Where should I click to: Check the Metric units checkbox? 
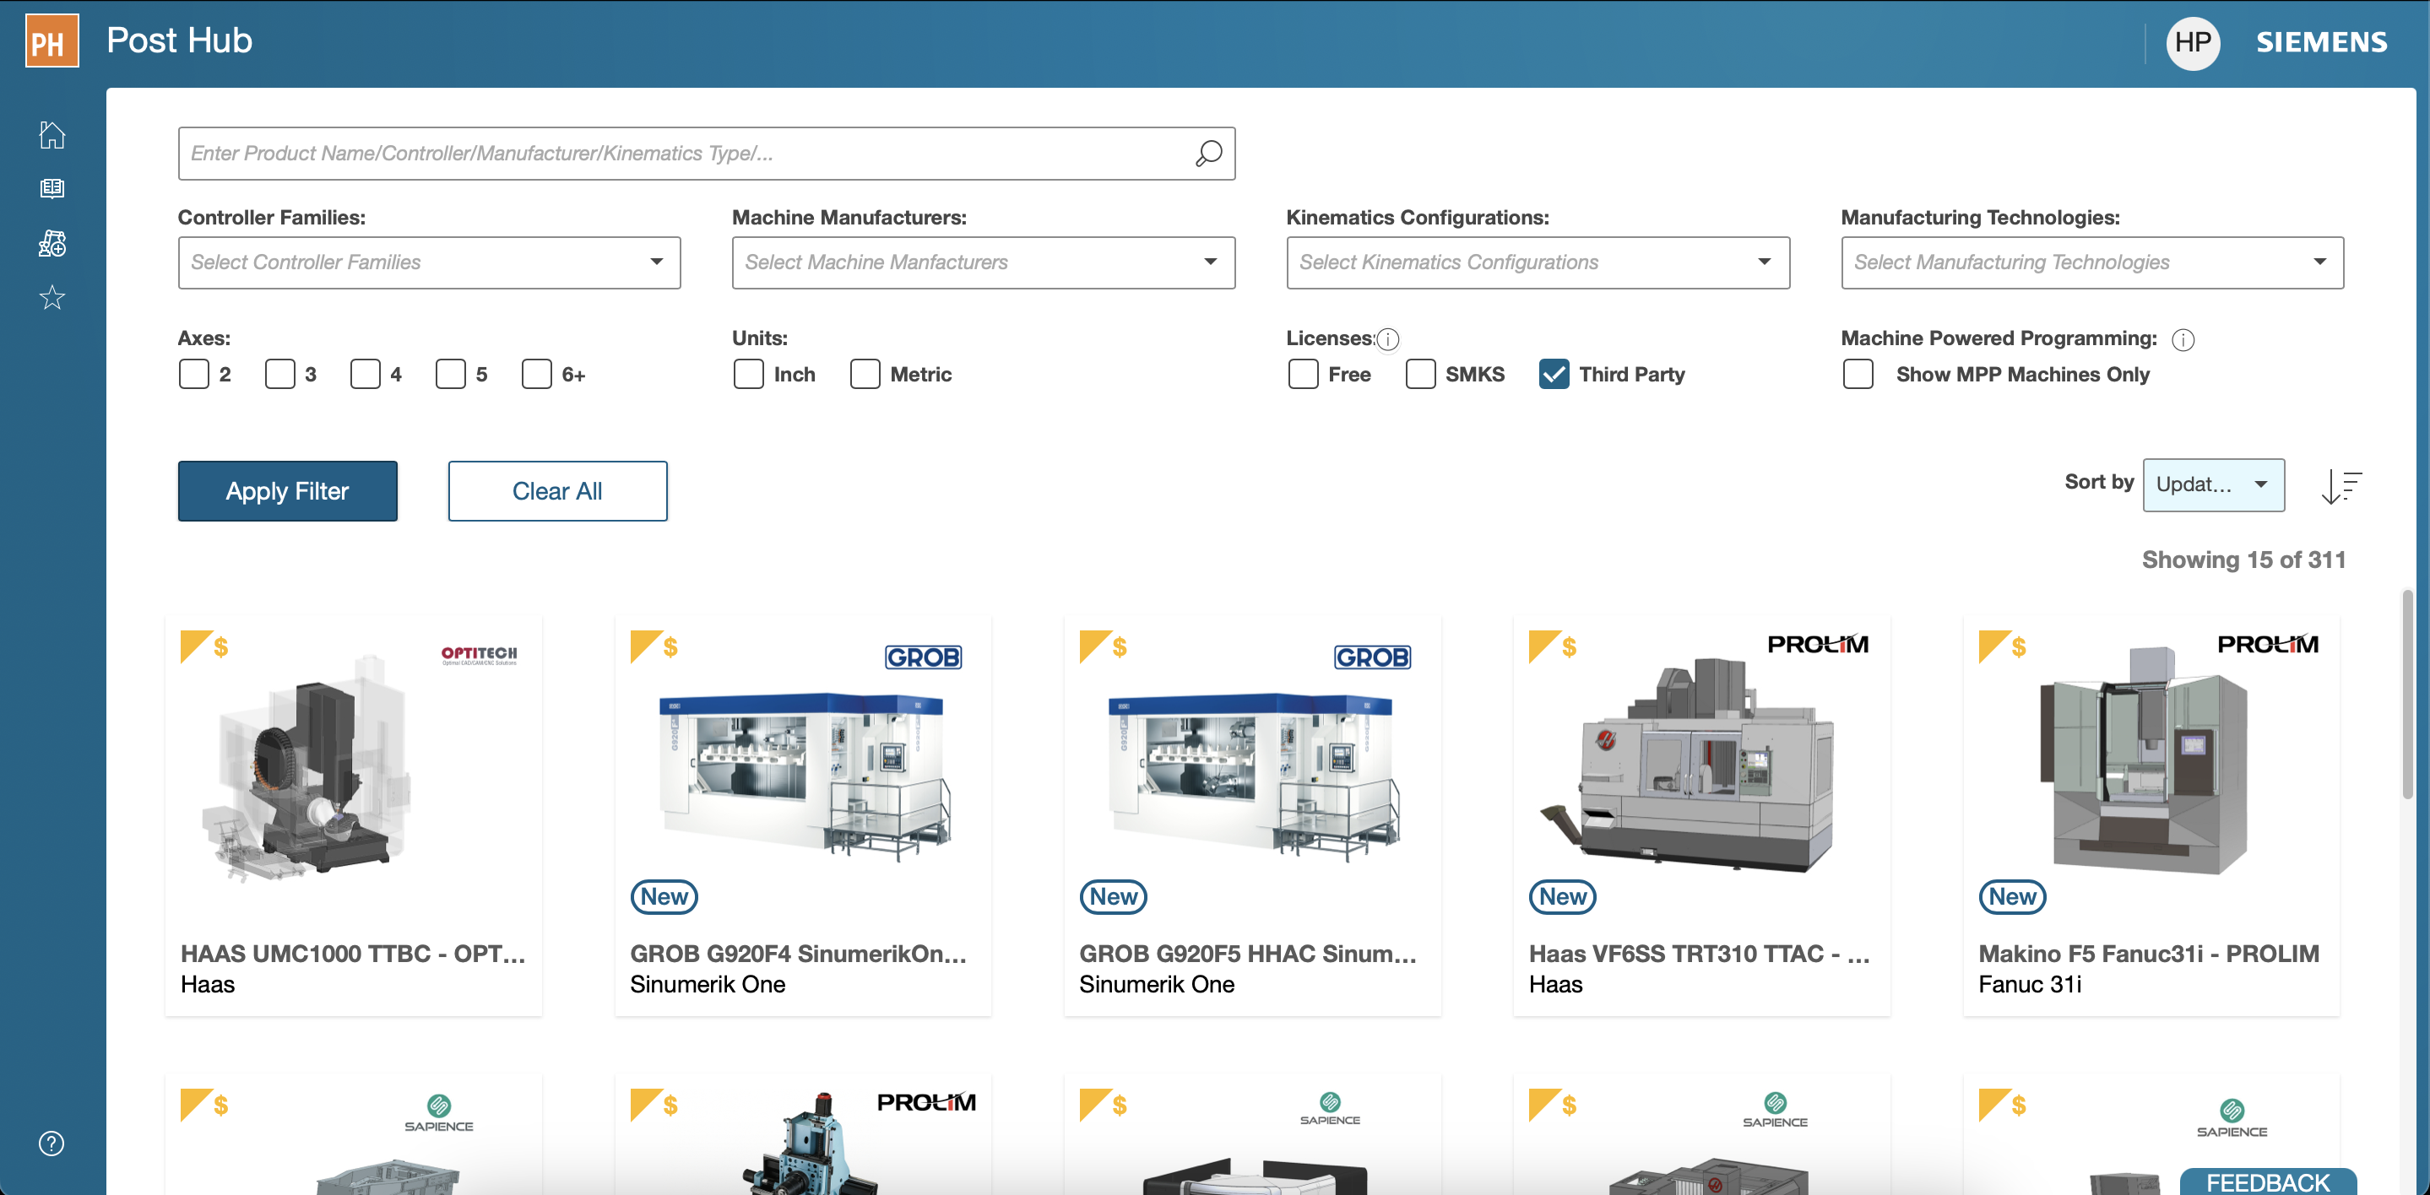(864, 375)
